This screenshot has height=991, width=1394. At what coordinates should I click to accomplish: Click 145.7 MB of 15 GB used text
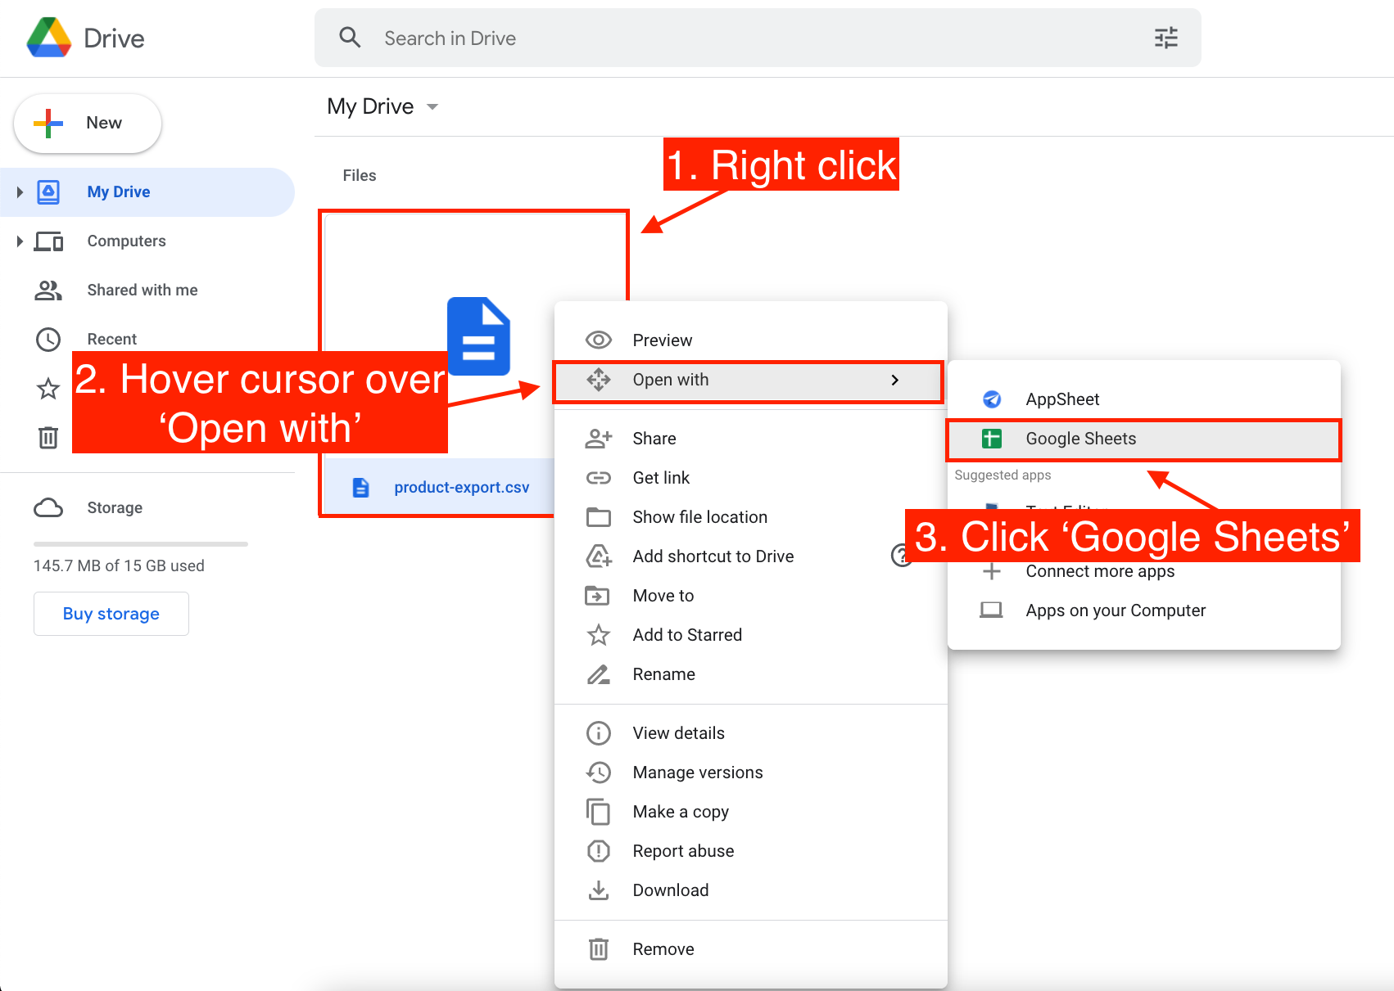click(x=119, y=566)
